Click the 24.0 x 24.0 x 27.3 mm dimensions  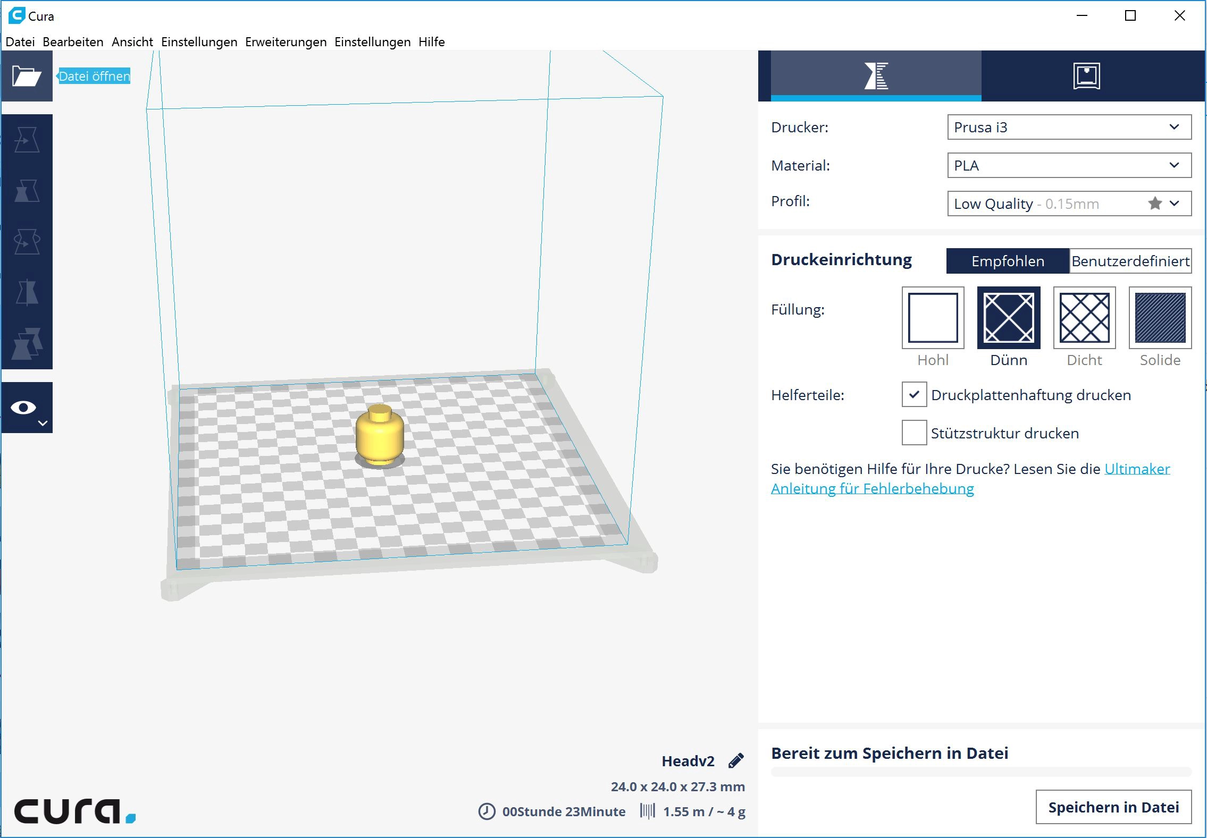[678, 786]
